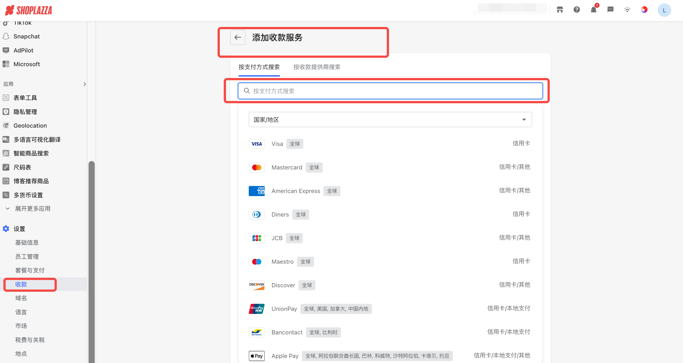This screenshot has width=683, height=363.
Task: Open 设置 settings section
Action: tap(19, 229)
